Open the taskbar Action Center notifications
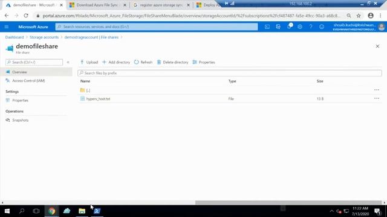The height and width of the screenshot is (217, 387). [x=377, y=211]
